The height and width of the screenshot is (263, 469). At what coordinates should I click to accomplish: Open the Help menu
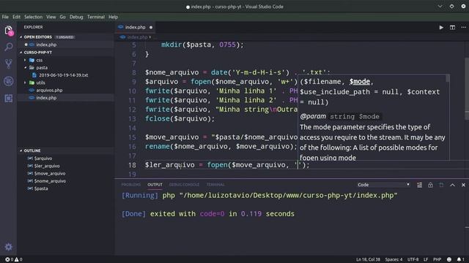113,17
